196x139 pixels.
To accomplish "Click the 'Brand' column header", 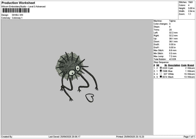I will tap(191, 65).
